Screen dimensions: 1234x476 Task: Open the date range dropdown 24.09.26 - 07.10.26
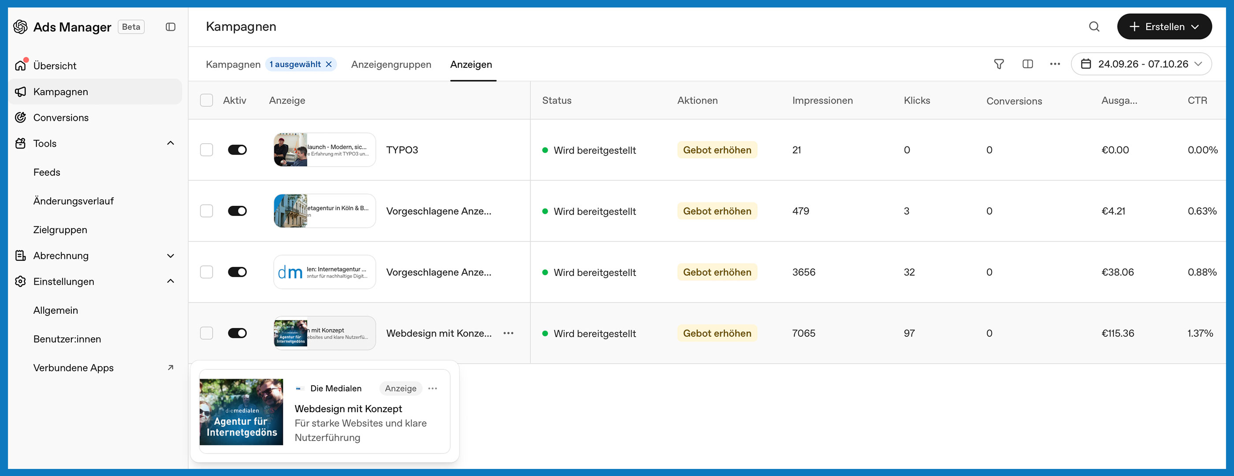point(1141,64)
